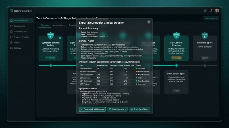Click the Post-Injury (ms) column header

116,65
